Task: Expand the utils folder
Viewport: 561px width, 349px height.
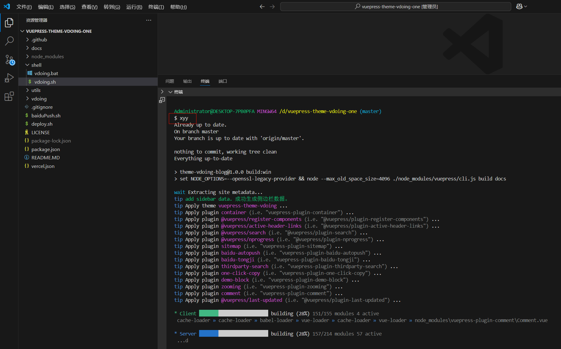Action: coord(27,90)
